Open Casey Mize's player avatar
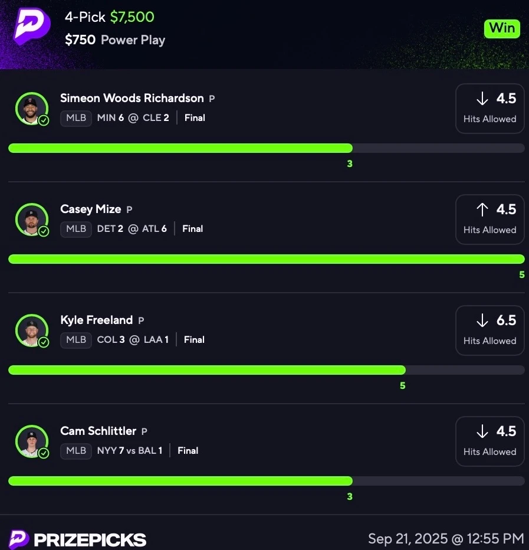Screen dimensions: 529x550 [32, 219]
